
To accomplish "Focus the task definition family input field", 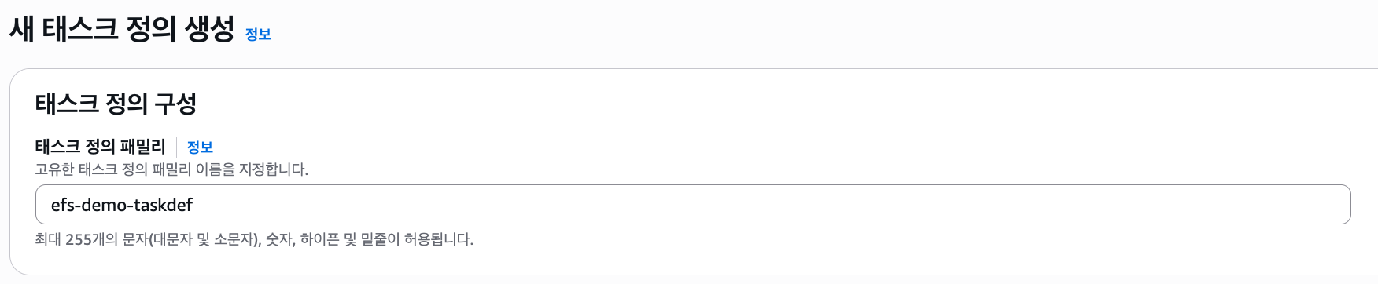I will [693, 205].
